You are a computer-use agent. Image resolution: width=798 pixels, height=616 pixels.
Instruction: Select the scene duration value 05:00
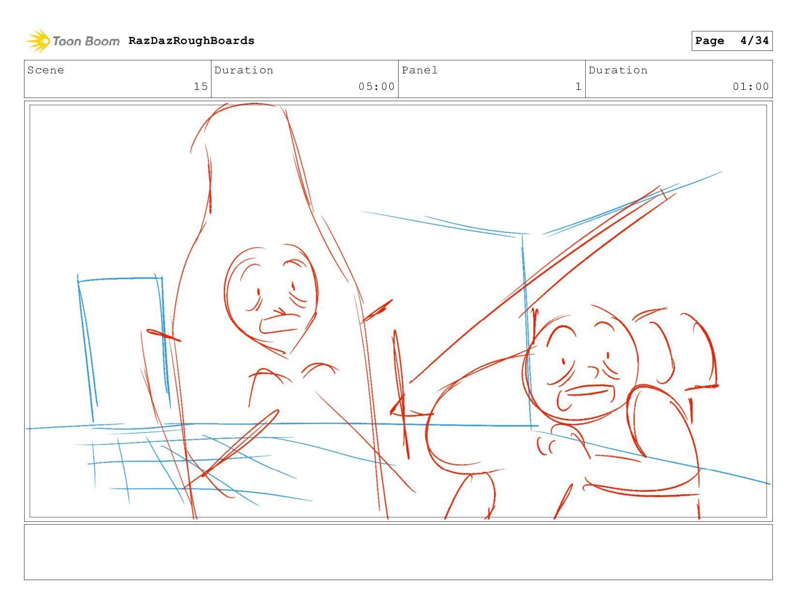[x=376, y=86]
